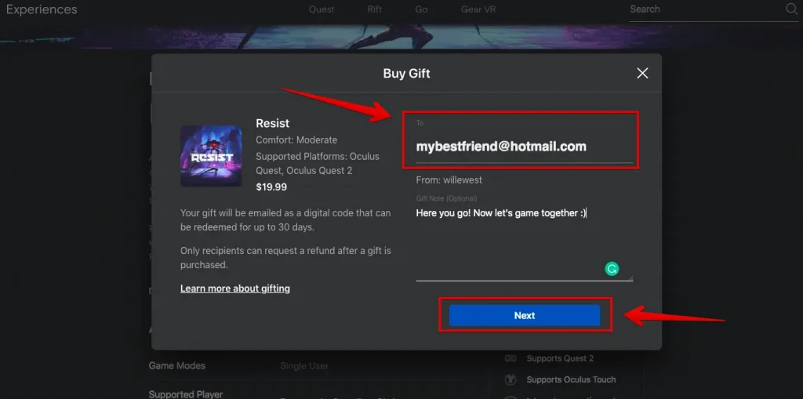Click the Next button
The width and height of the screenshot is (803, 399).
pyautogui.click(x=525, y=315)
